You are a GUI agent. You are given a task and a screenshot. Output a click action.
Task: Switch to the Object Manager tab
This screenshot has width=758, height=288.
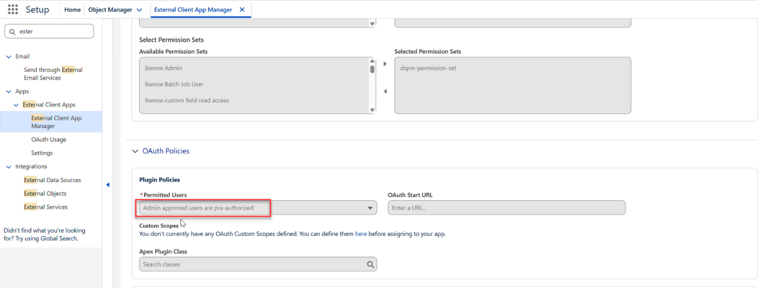[110, 9]
